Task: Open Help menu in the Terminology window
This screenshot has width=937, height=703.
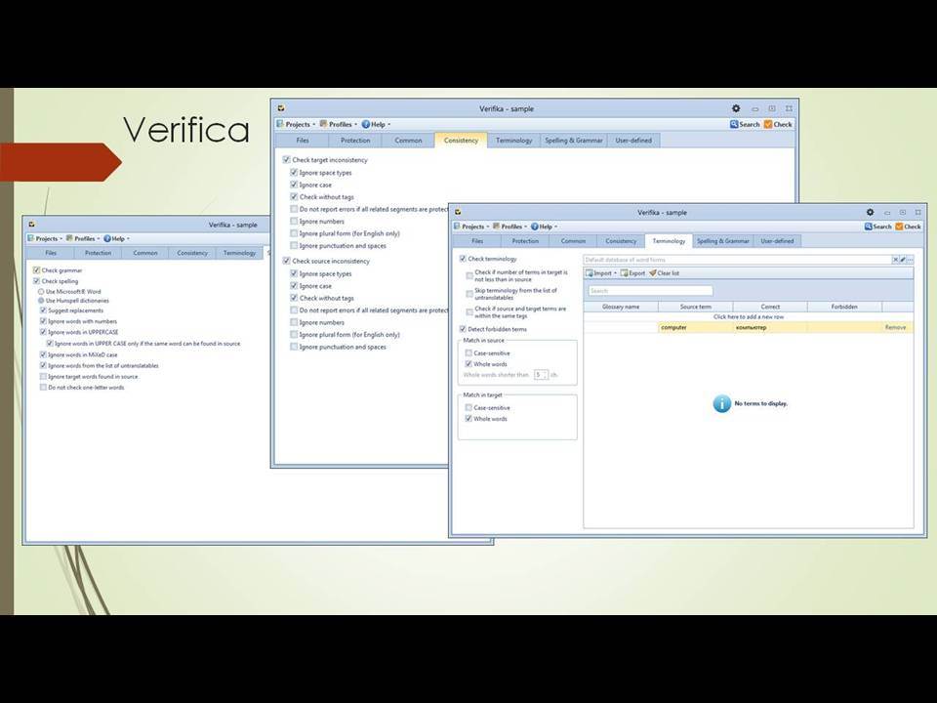Action: pyautogui.click(x=544, y=227)
